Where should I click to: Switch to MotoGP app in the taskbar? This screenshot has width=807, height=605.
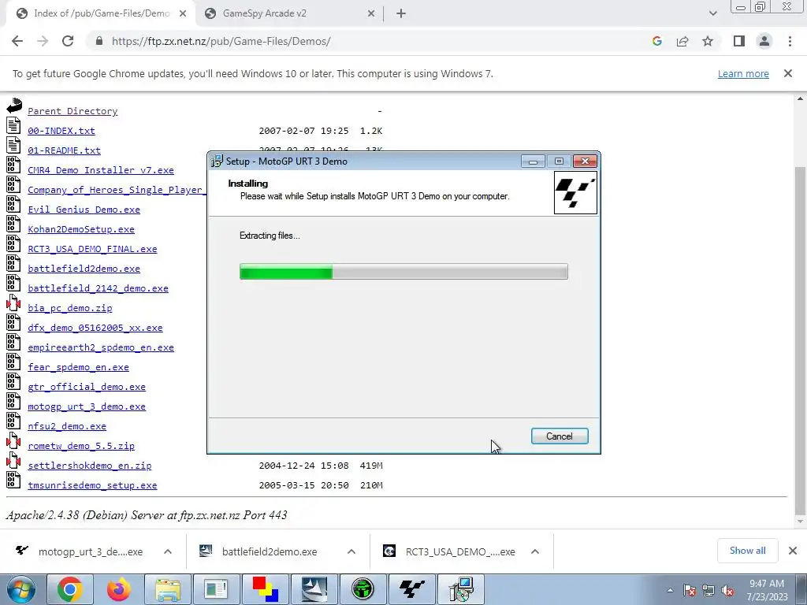[411, 589]
